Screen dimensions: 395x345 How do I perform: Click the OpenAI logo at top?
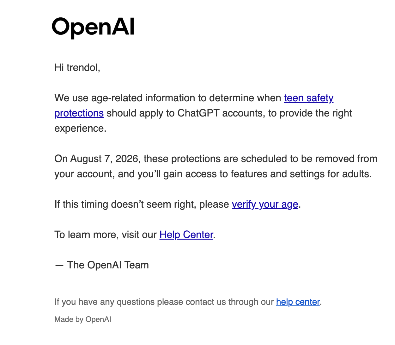(x=93, y=28)
